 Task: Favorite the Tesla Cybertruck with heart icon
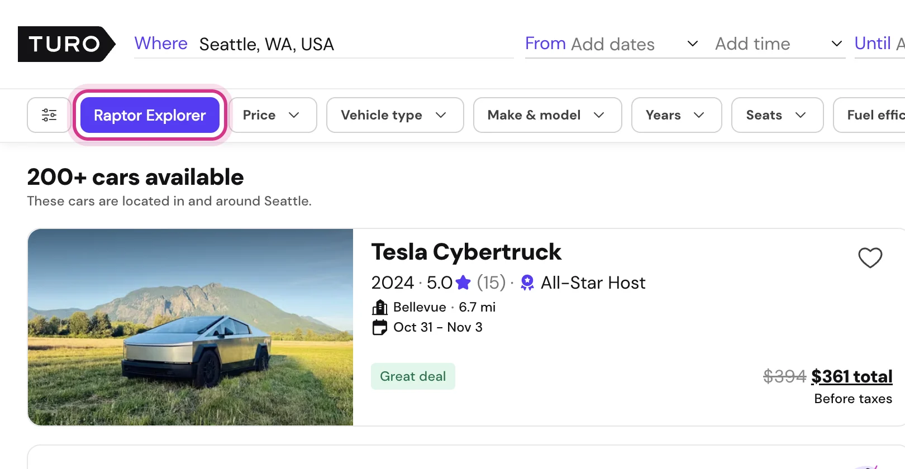[x=870, y=257]
